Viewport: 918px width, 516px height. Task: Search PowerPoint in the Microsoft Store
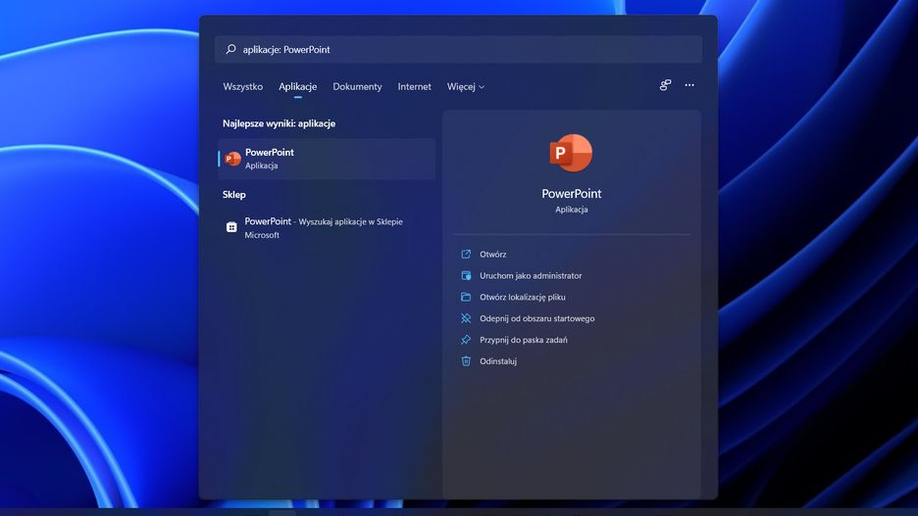click(x=327, y=227)
